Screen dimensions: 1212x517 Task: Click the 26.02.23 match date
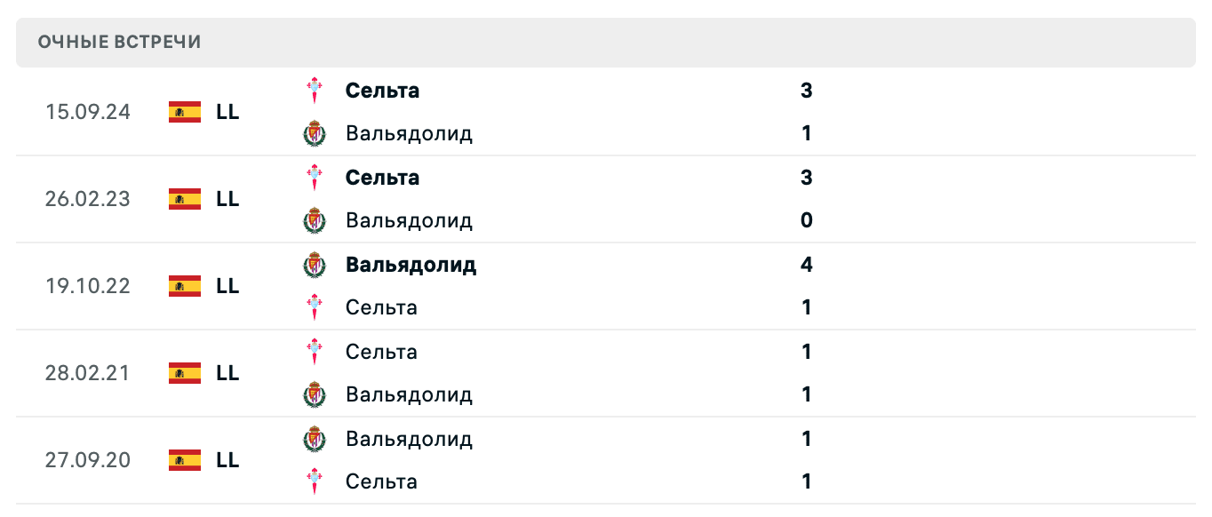click(x=87, y=199)
